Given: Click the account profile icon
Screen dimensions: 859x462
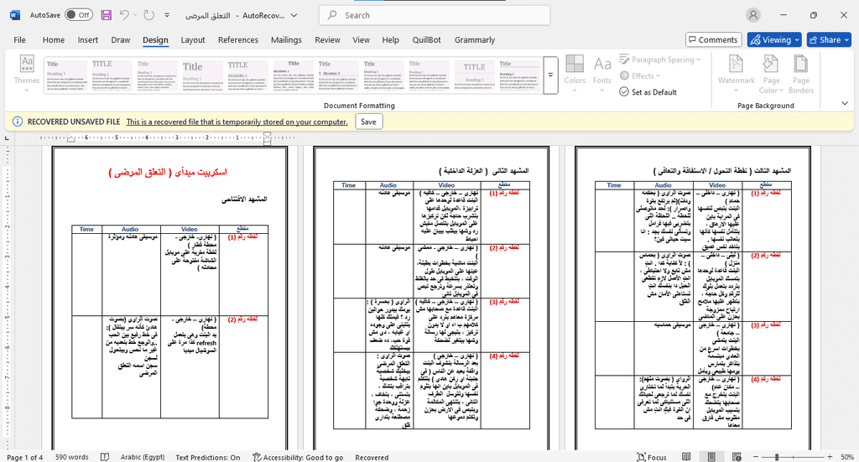Looking at the screenshot, I should click(x=753, y=15).
